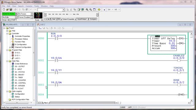Open the Comms menu
Screen dimensions: 196x110
click(29, 6)
